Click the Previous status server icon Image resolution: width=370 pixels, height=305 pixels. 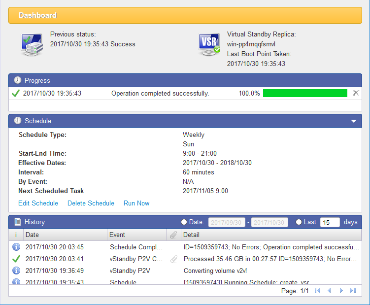click(32, 44)
